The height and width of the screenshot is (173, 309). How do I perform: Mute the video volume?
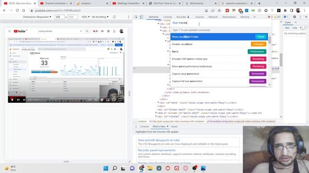tap(24, 100)
